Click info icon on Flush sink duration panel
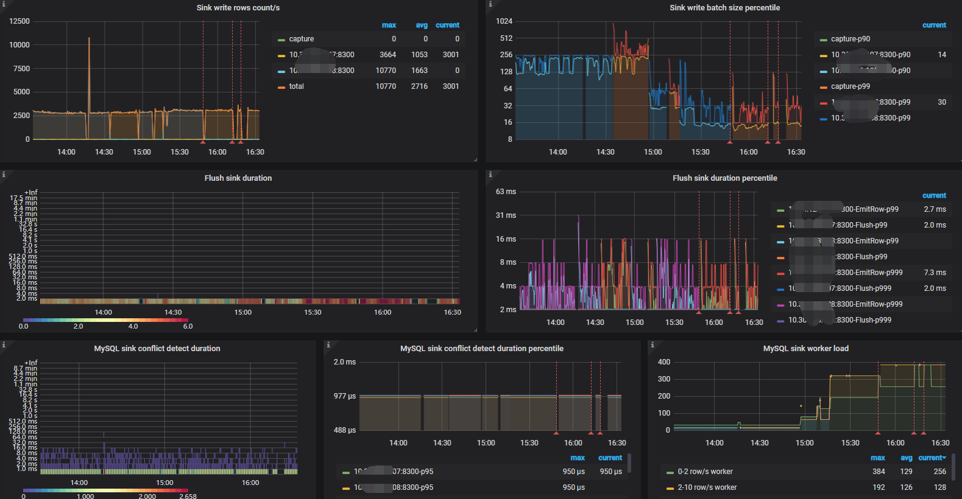Viewport: 962px width, 499px height. [x=3, y=174]
